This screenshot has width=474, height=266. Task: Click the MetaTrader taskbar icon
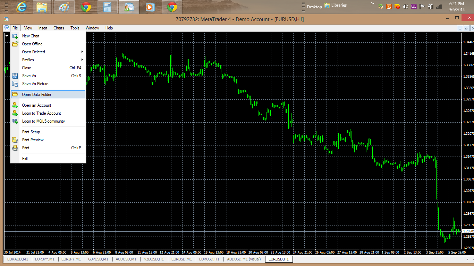tap(129, 7)
